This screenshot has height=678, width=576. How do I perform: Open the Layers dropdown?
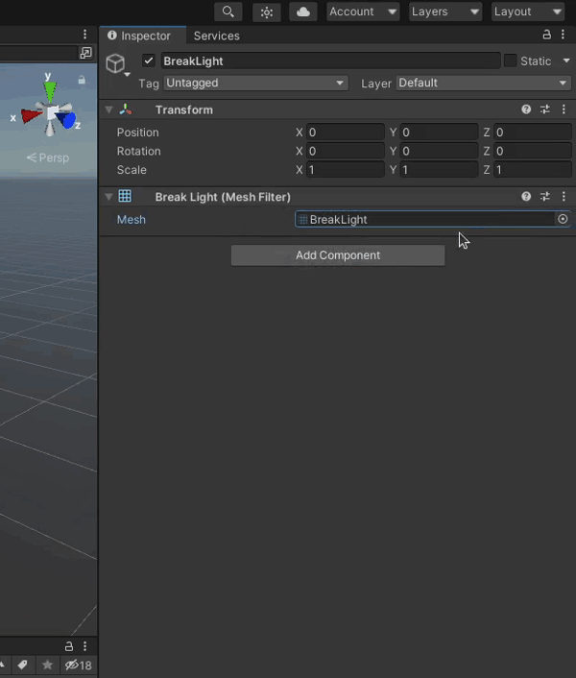pos(445,12)
